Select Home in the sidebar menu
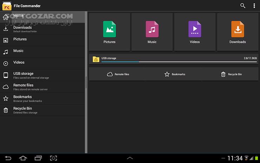 [43, 17]
